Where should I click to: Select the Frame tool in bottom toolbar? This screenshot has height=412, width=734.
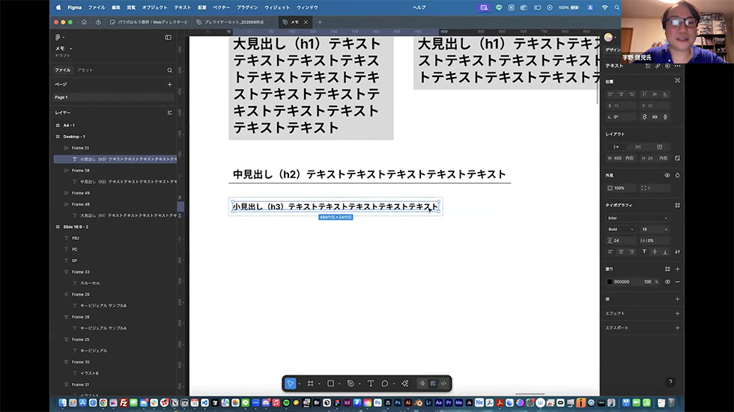pyautogui.click(x=310, y=384)
